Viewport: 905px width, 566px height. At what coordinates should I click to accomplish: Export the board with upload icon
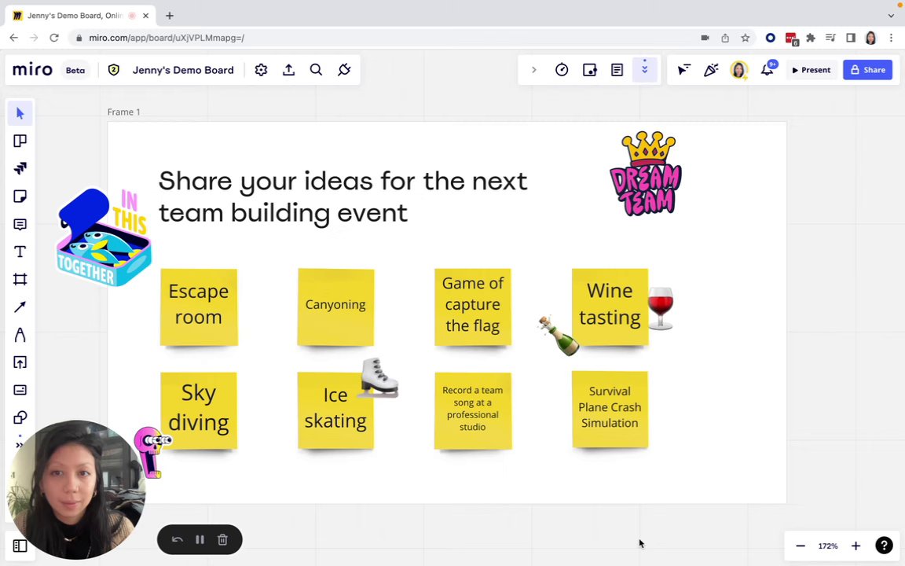(x=288, y=70)
